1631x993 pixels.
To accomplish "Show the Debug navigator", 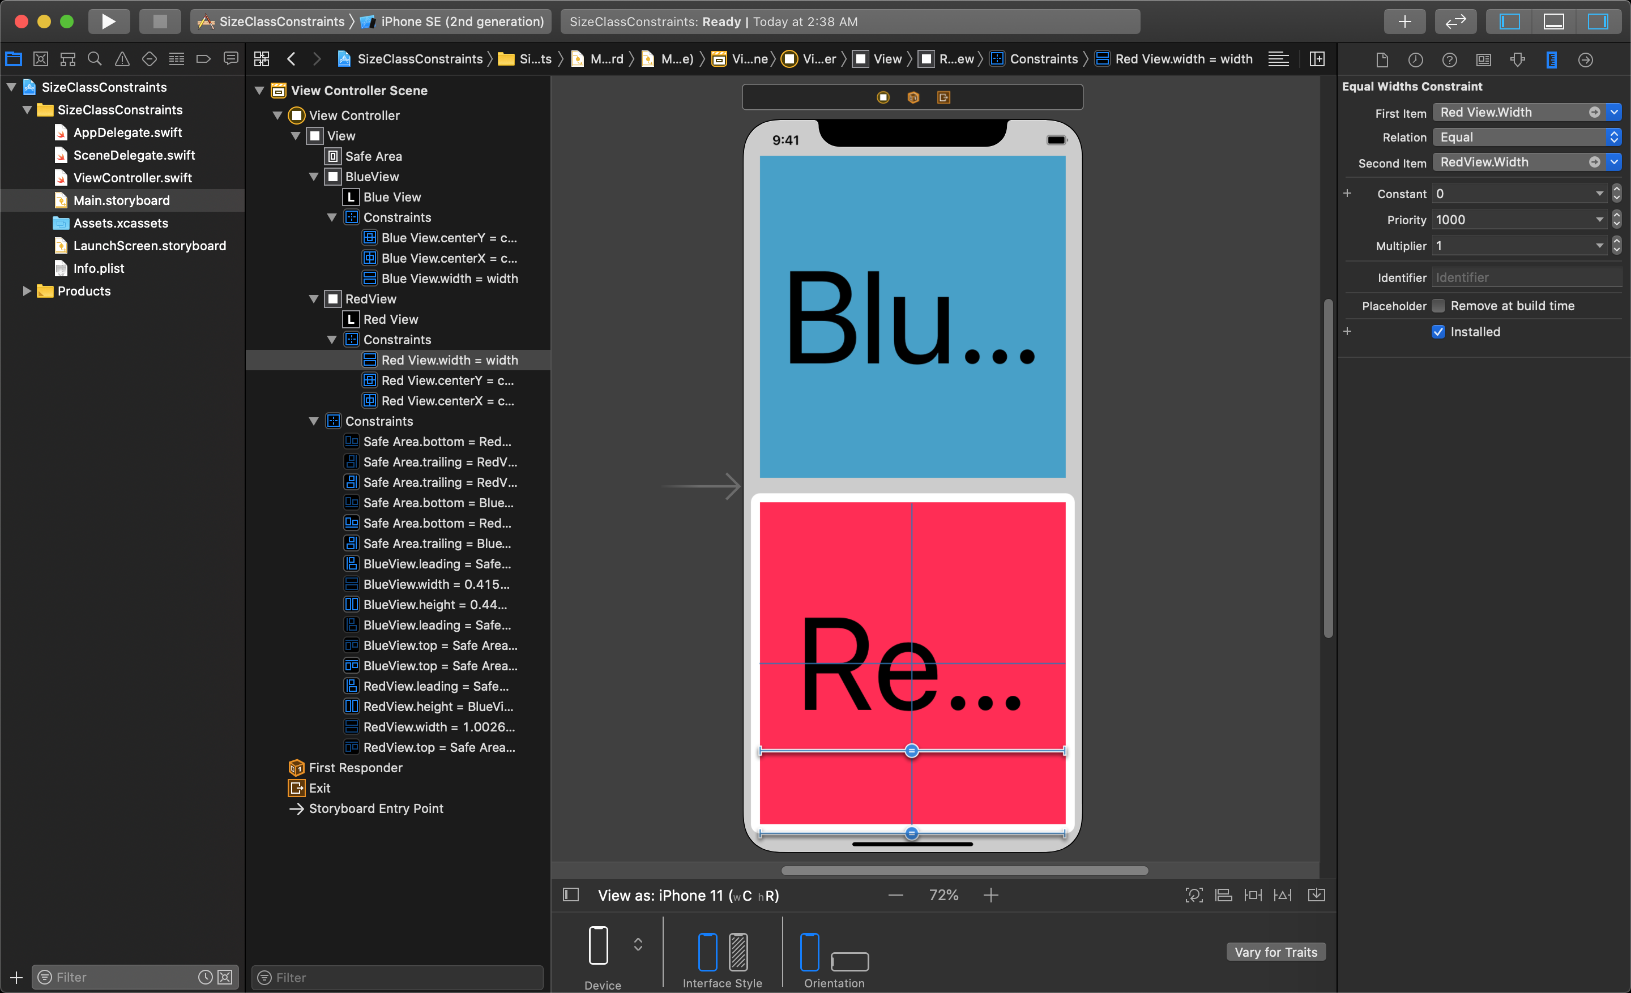I will (177, 59).
